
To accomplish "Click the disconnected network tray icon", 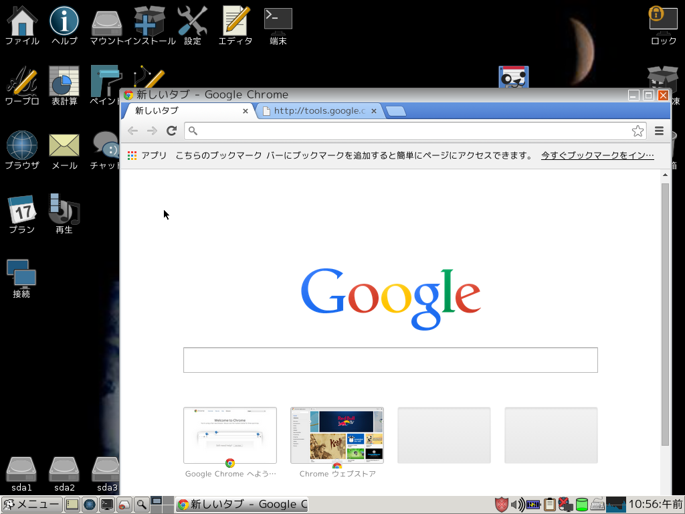I will coord(566,505).
